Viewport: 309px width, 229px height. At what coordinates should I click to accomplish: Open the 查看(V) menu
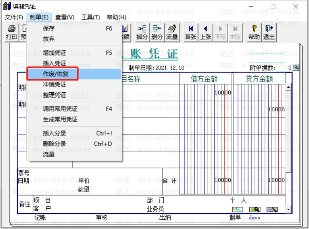[65, 17]
